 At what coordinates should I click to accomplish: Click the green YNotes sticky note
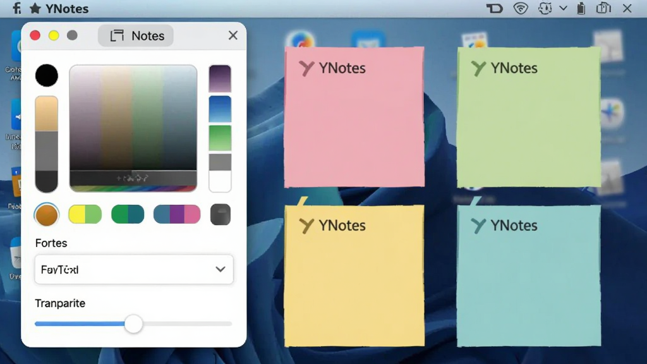[x=529, y=117]
